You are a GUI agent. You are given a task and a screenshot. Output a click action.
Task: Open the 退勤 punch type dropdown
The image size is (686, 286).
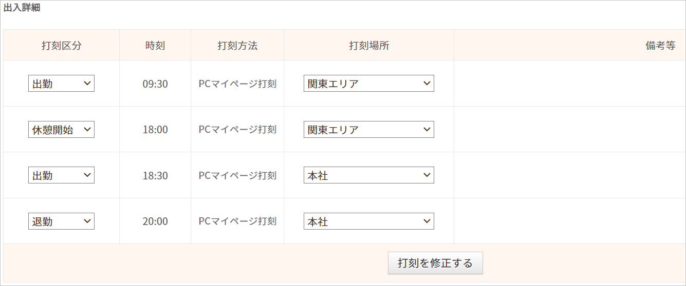tap(61, 221)
